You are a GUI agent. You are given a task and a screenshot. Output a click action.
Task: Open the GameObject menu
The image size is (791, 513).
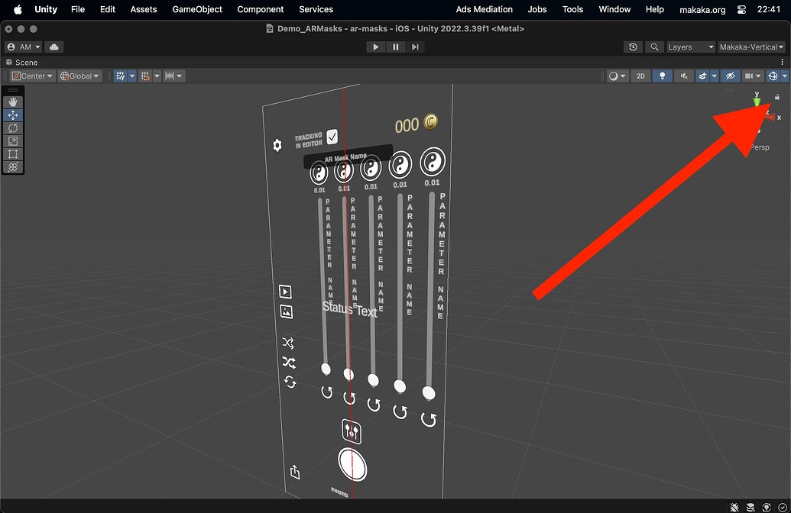tap(196, 9)
